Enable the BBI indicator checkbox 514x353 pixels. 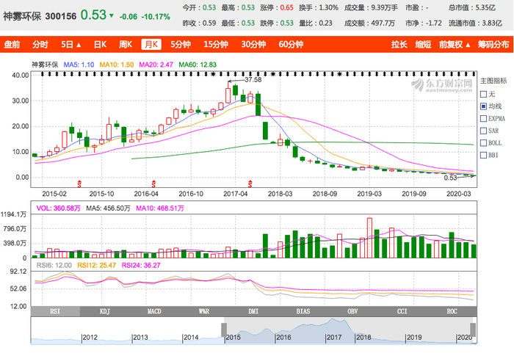(x=483, y=155)
